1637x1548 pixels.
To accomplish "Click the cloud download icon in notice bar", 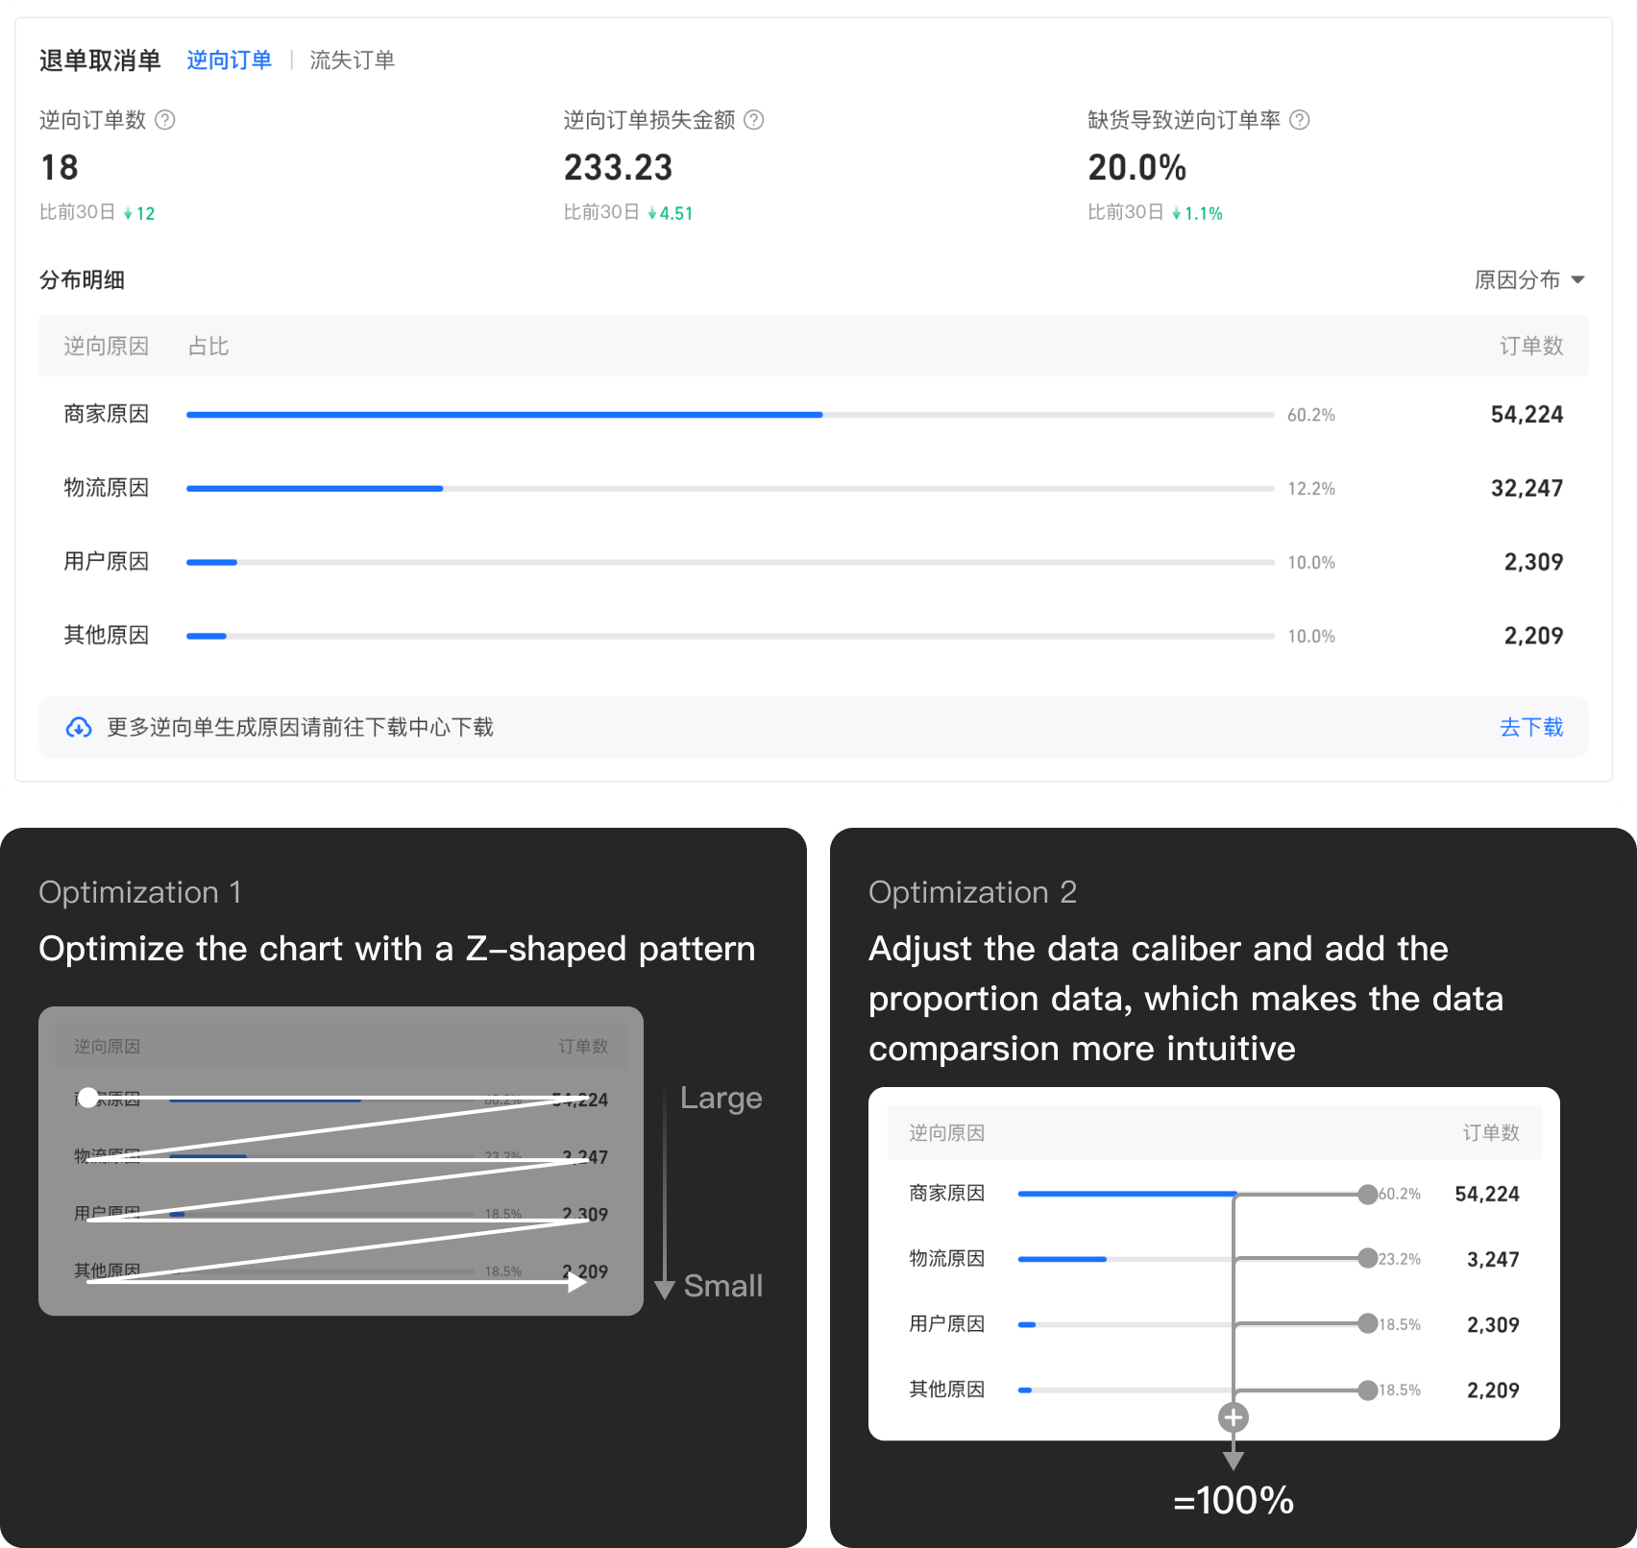I will click(x=79, y=728).
